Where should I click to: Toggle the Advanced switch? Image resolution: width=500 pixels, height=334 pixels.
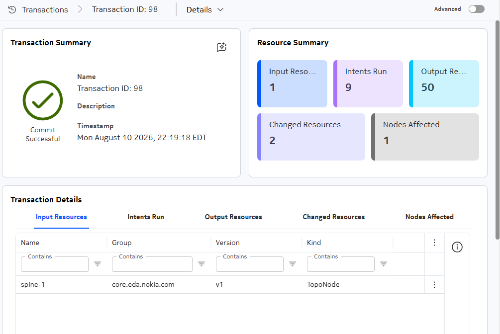477,9
